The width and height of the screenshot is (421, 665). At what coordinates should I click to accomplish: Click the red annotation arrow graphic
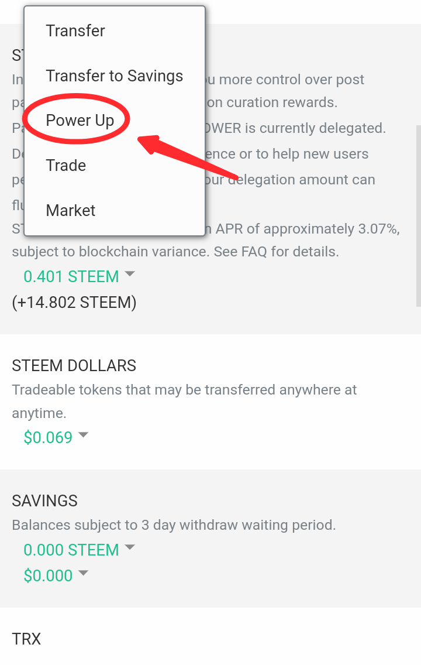(187, 158)
